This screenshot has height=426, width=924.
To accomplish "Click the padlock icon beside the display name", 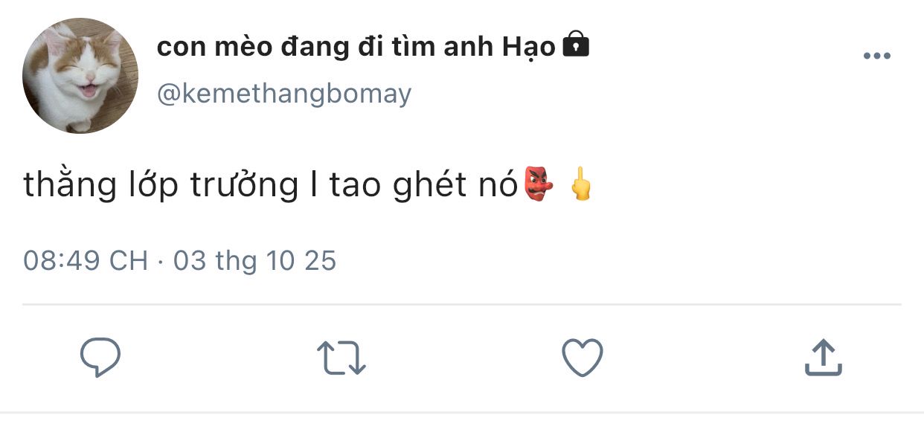I will 575,46.
